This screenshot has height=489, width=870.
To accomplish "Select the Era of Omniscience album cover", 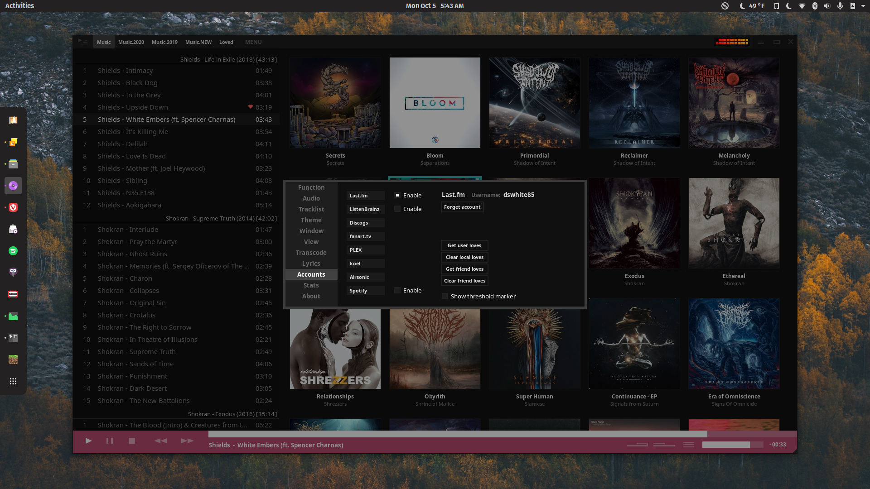I will (734, 344).
